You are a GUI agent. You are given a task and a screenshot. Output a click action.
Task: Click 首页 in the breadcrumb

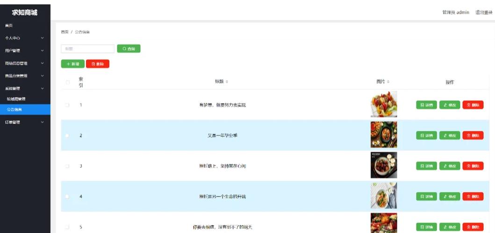click(x=65, y=32)
